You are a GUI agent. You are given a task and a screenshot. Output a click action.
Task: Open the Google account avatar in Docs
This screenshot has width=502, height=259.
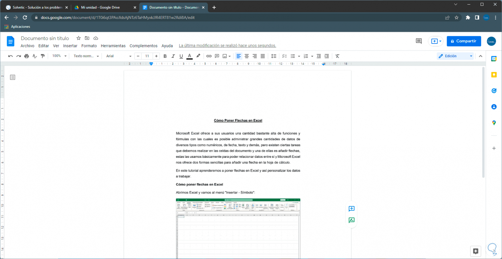(x=491, y=41)
